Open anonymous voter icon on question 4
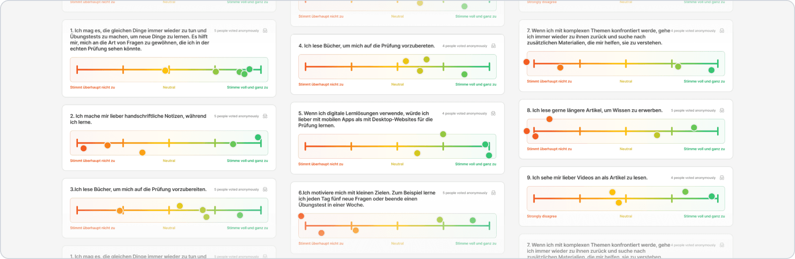The height and width of the screenshot is (259, 795). [494, 46]
